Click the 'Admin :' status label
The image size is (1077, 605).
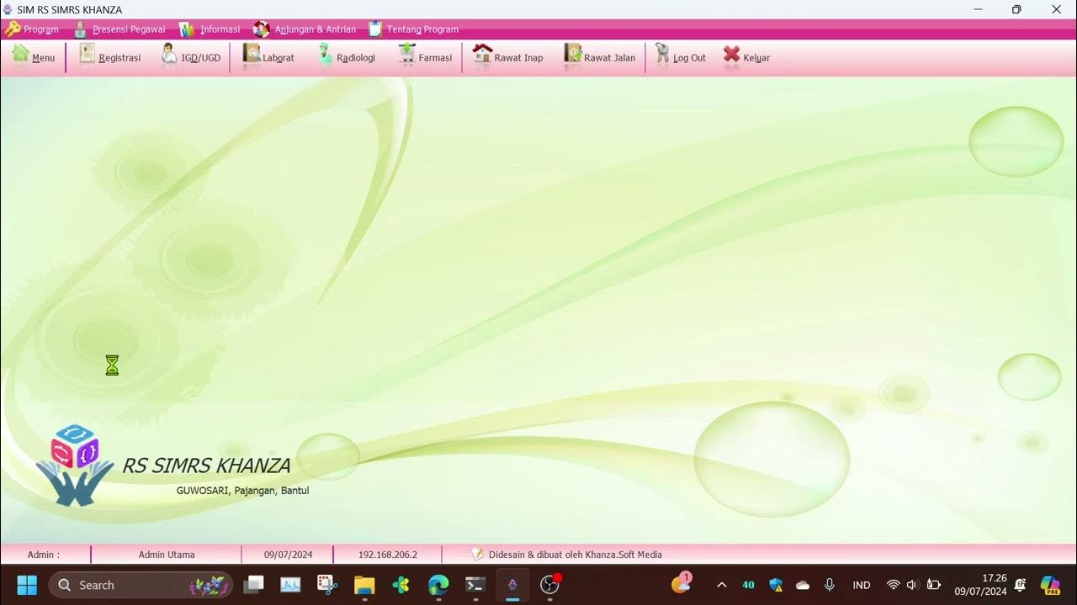[x=44, y=555]
